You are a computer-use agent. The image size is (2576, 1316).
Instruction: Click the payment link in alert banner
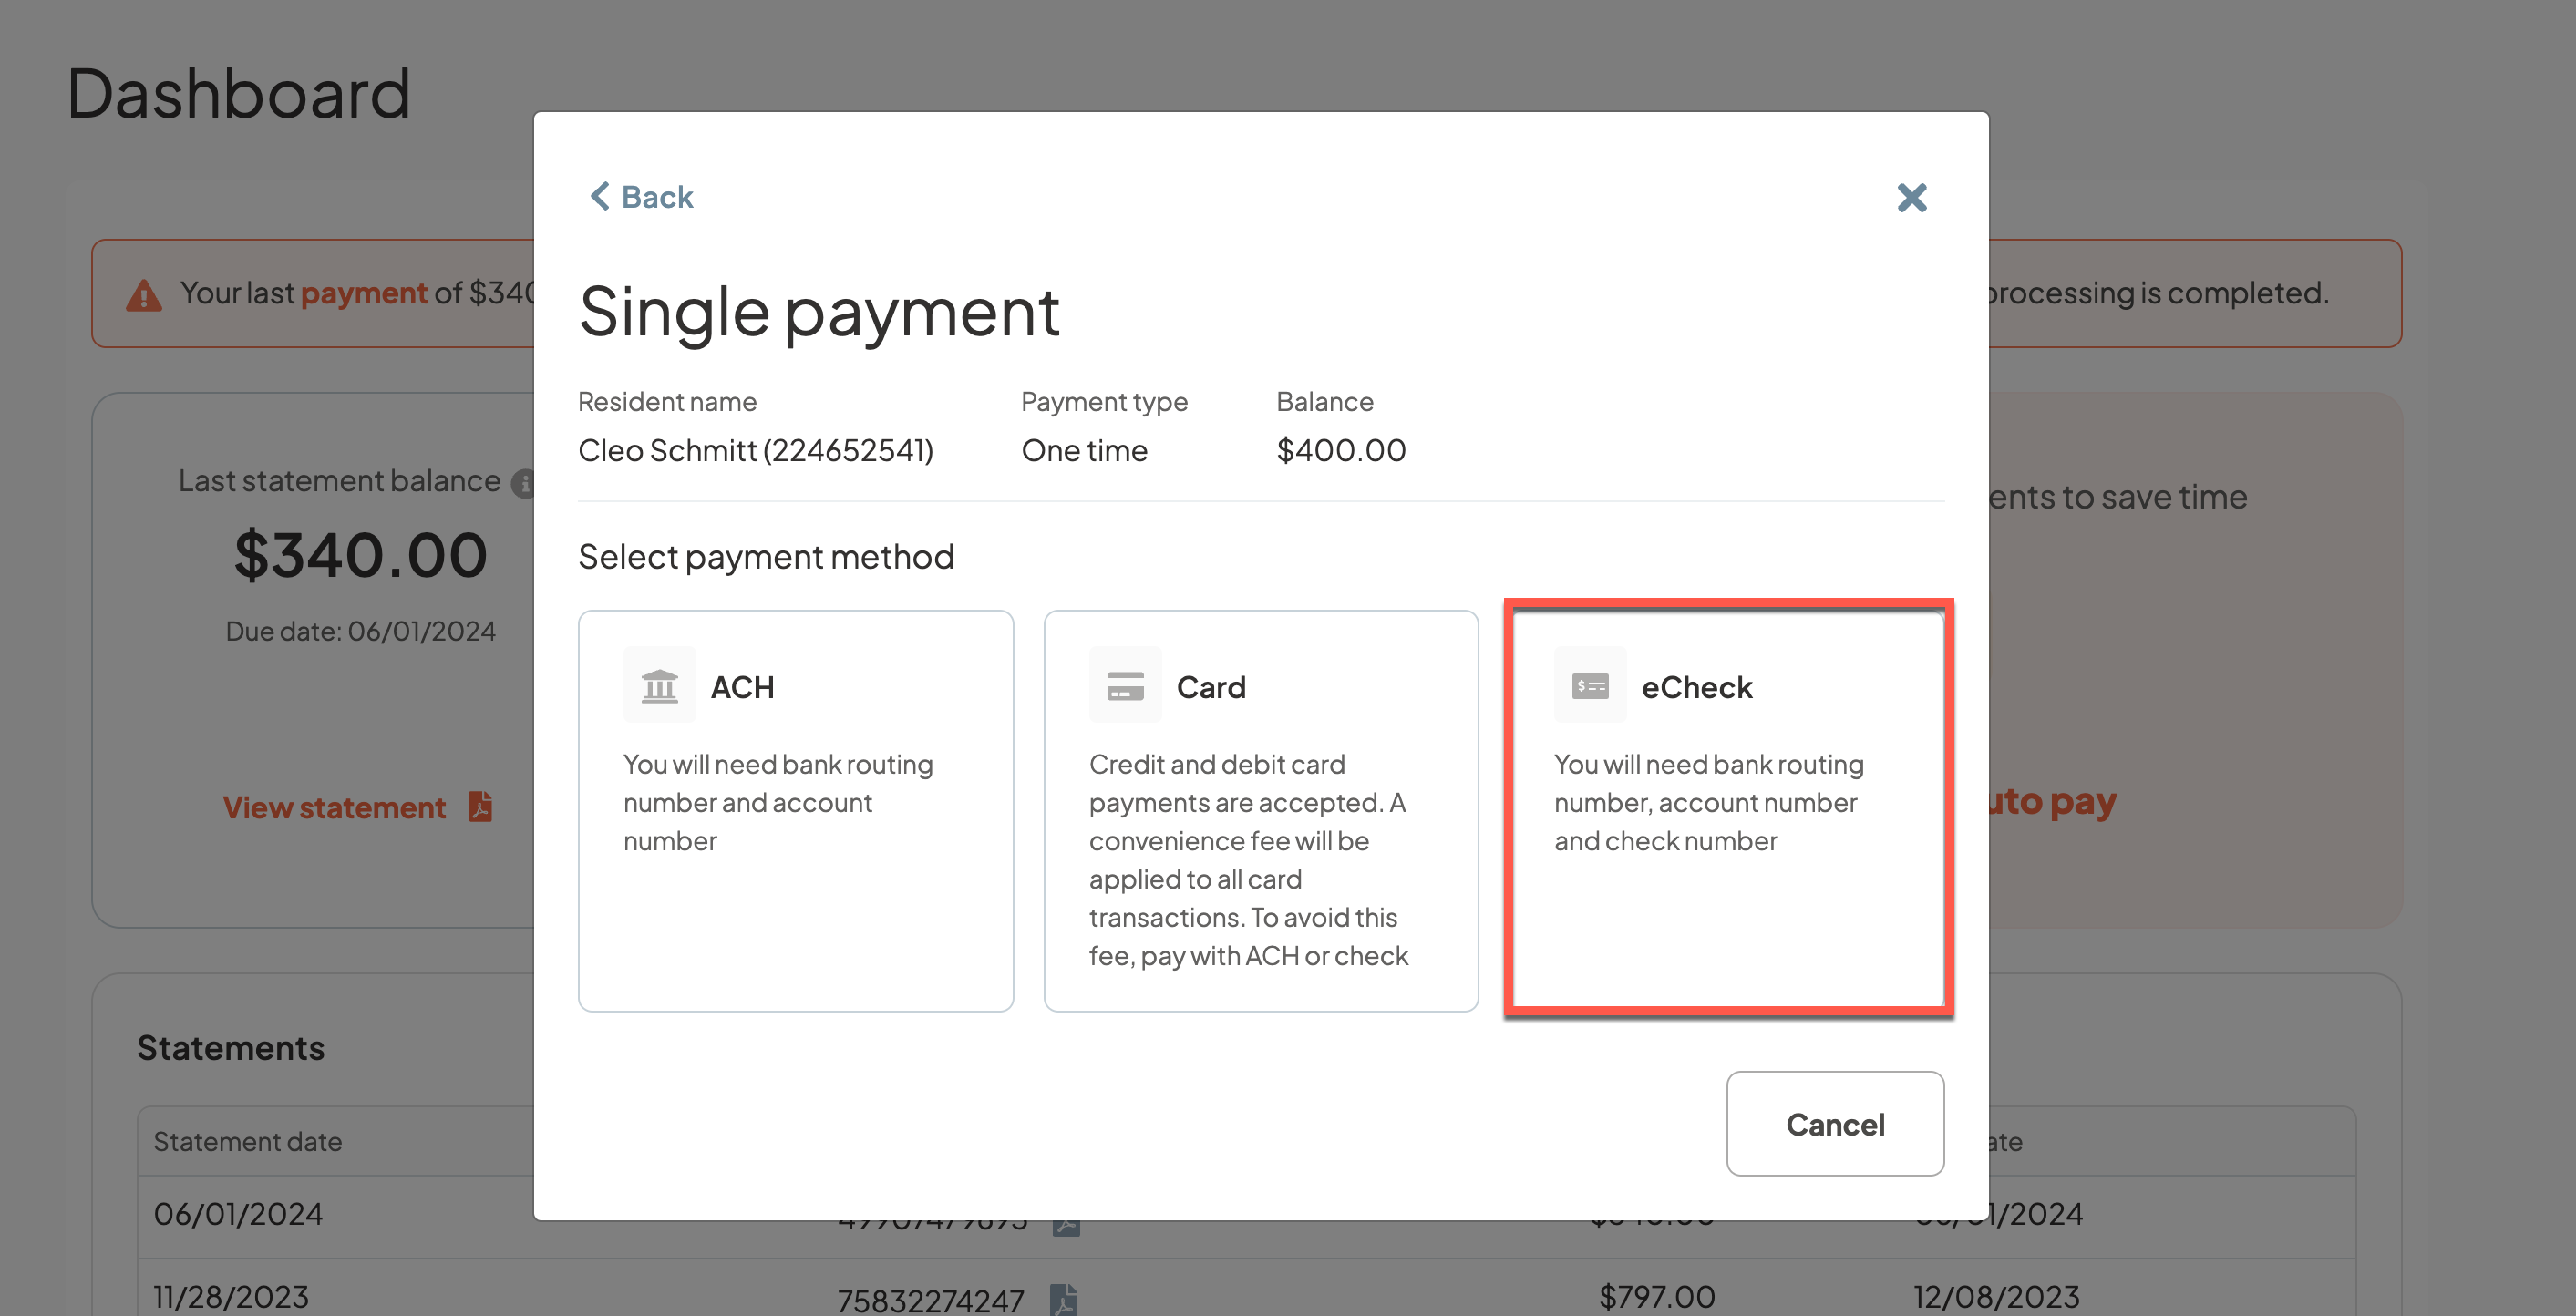click(x=364, y=293)
